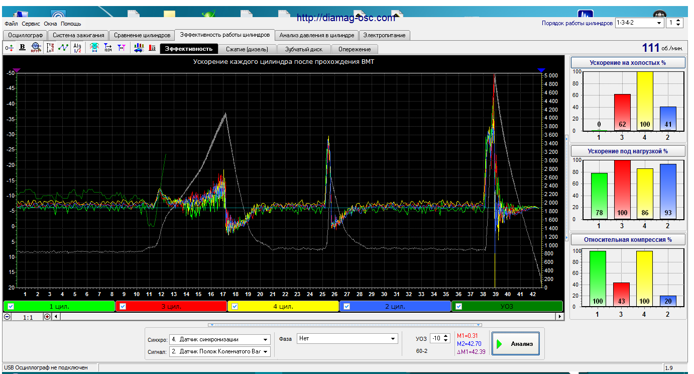Open the Анализ давления в цилиндре tab
This screenshot has width=694, height=374.
317,35
